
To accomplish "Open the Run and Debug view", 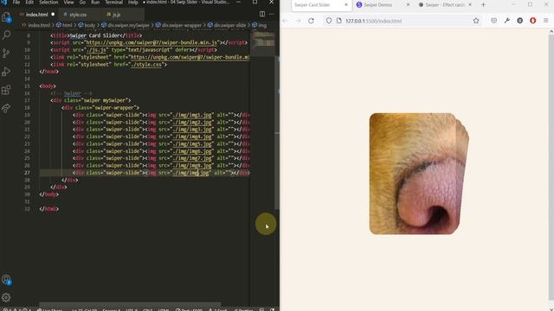I will coord(6,72).
